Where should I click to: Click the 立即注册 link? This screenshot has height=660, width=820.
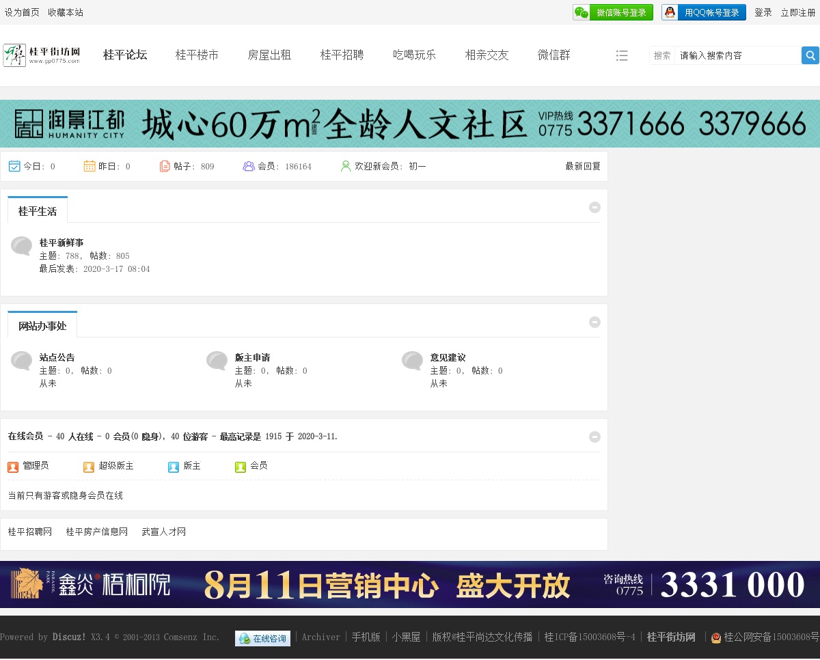point(798,12)
